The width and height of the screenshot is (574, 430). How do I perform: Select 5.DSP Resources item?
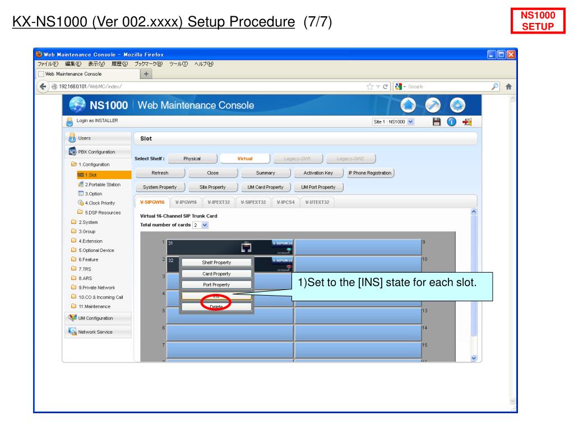click(99, 212)
